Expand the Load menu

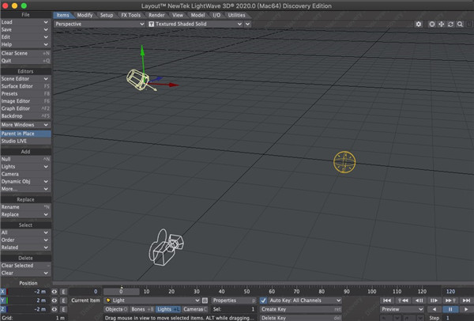(x=25, y=22)
